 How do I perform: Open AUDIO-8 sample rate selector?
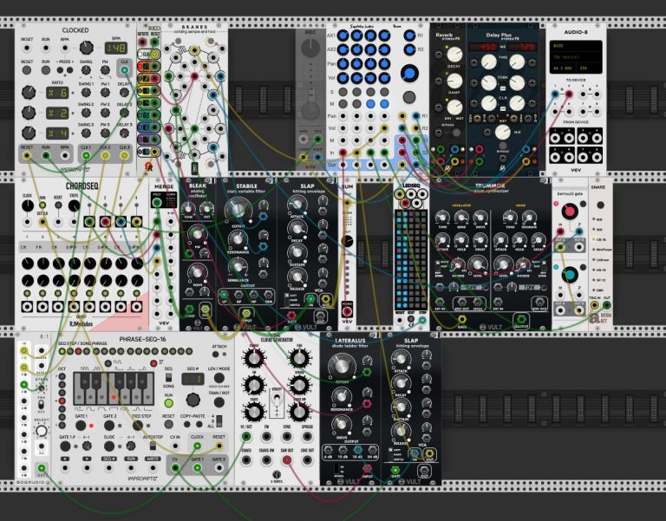point(564,68)
